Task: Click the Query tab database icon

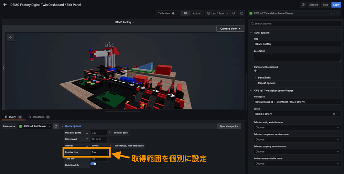Action: click(6, 117)
